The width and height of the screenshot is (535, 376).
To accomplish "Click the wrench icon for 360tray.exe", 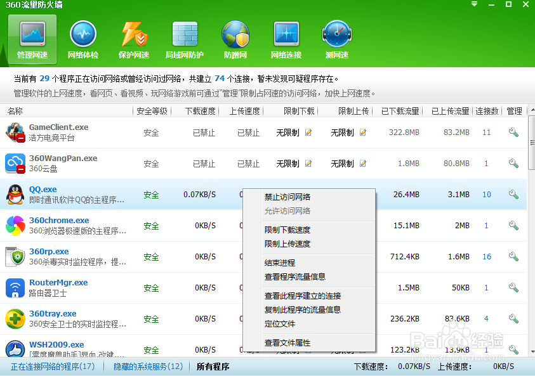I will (513, 319).
